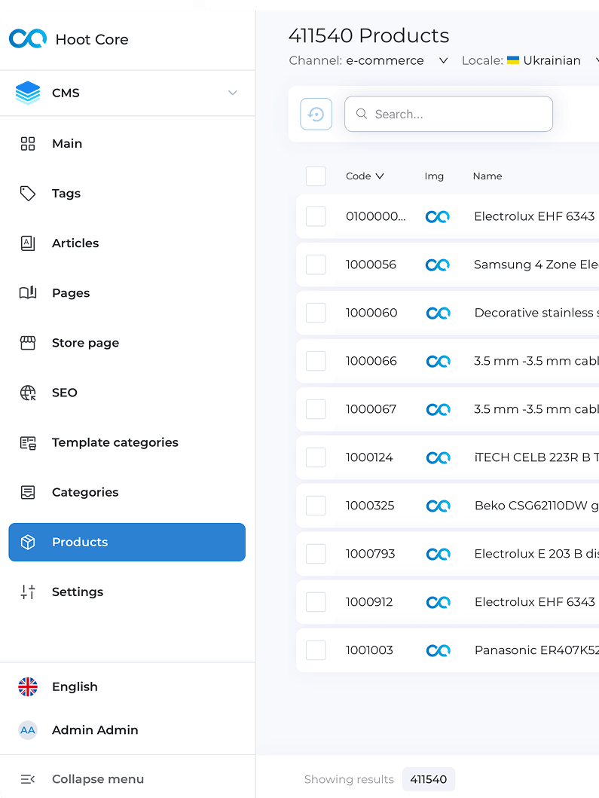
Task: Open image thumbnail for product 1000325
Action: 438,506
